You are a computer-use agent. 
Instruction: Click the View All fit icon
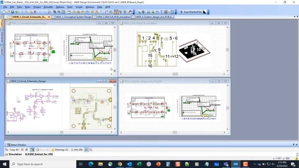tap(64, 12)
